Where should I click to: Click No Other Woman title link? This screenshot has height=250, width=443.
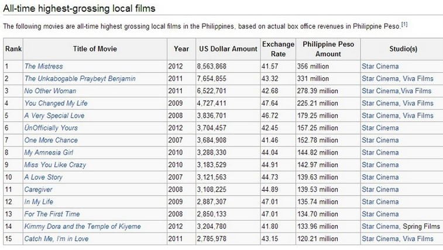(x=50, y=91)
